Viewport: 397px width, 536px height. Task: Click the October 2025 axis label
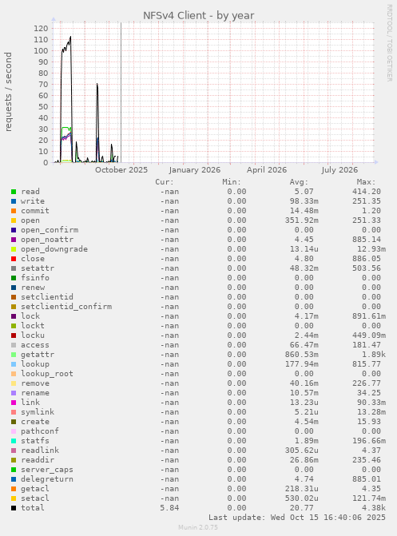tap(121, 170)
